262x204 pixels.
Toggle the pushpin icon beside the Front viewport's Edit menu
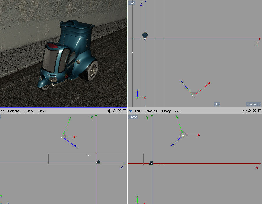click(x=131, y=111)
